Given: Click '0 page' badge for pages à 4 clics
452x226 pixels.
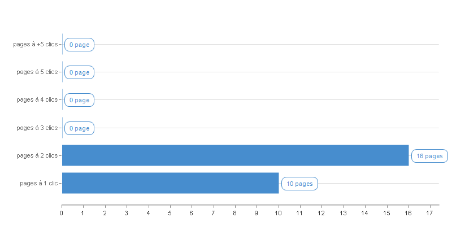Looking at the screenshot, I should point(79,100).
